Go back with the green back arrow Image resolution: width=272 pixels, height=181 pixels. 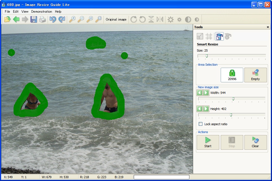(x=16, y=19)
